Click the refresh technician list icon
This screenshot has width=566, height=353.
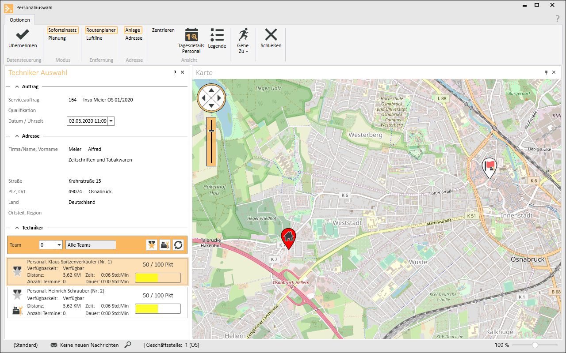click(x=178, y=245)
